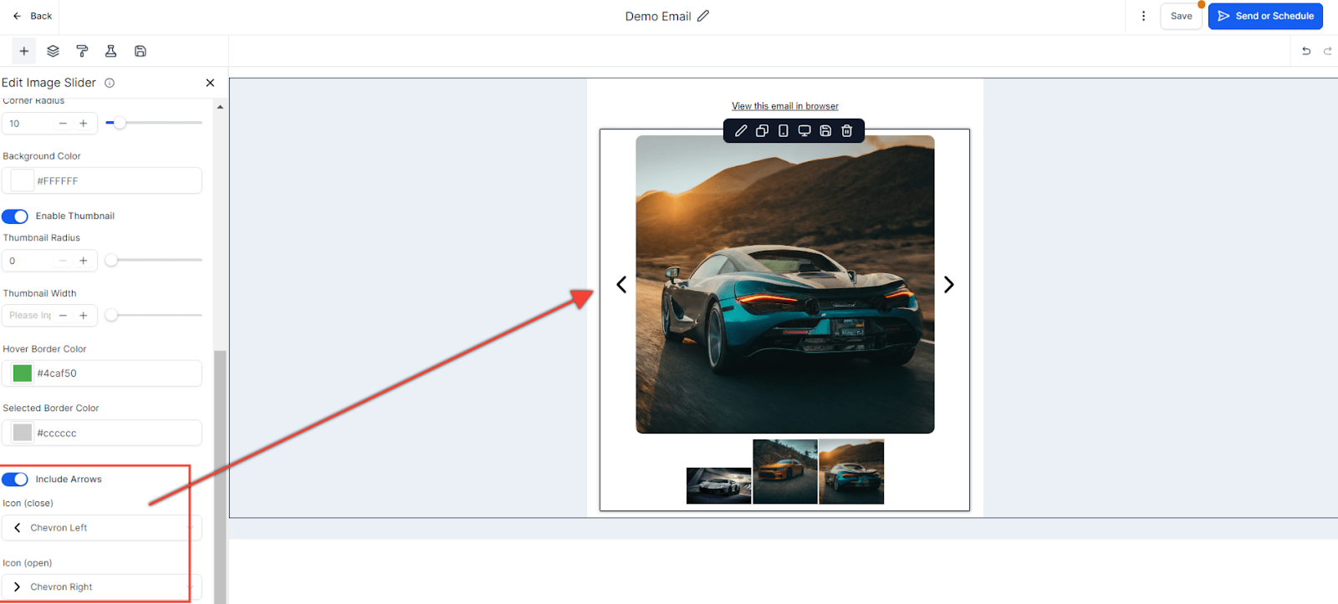This screenshot has height=604, width=1338.
Task: Open the three-dot more options menu
Action: [1143, 16]
